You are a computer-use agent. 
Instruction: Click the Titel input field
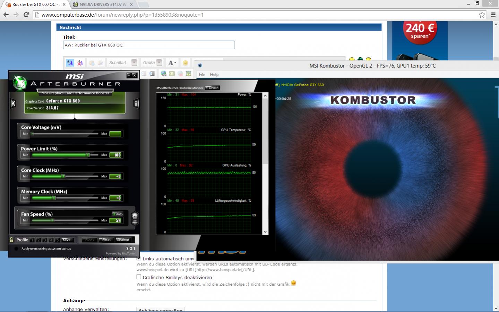point(149,45)
